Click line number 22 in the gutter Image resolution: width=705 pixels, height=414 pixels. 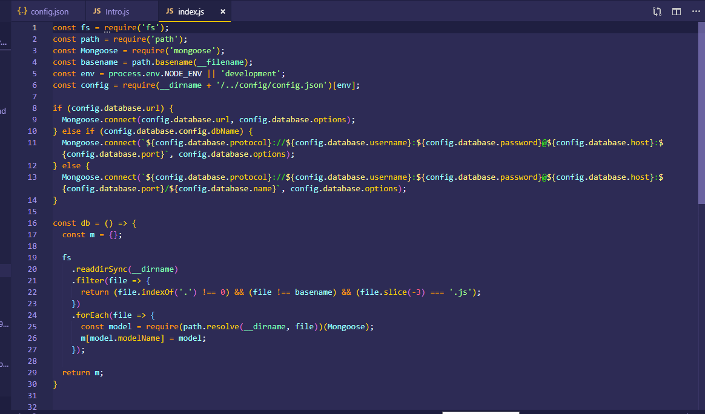[33, 292]
